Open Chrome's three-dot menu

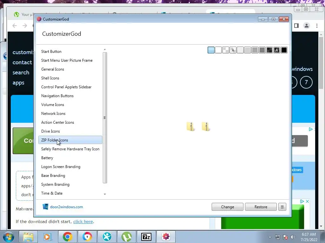[317, 26]
